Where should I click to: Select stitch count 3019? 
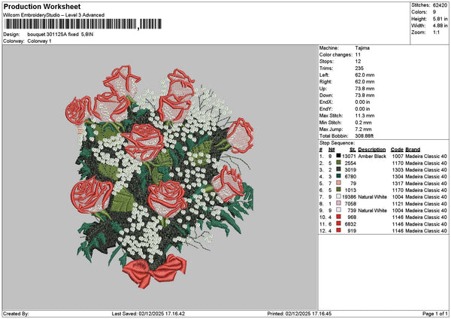point(350,169)
